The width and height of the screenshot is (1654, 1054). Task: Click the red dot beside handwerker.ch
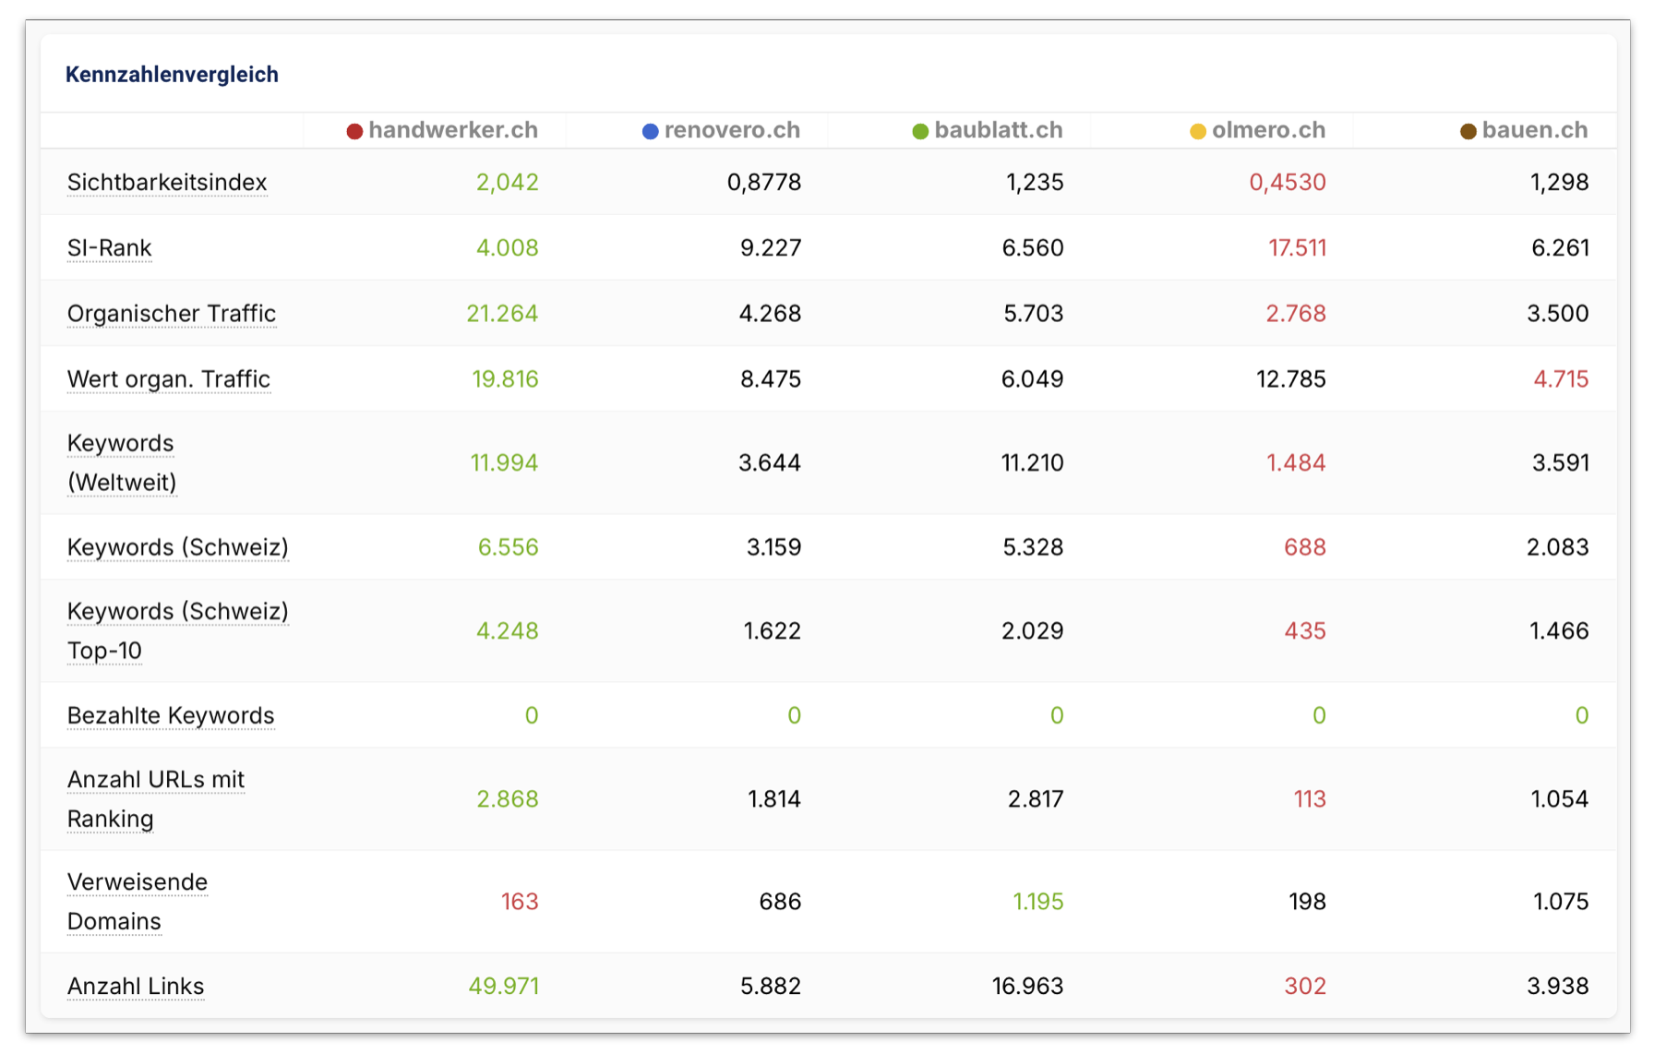click(x=354, y=131)
